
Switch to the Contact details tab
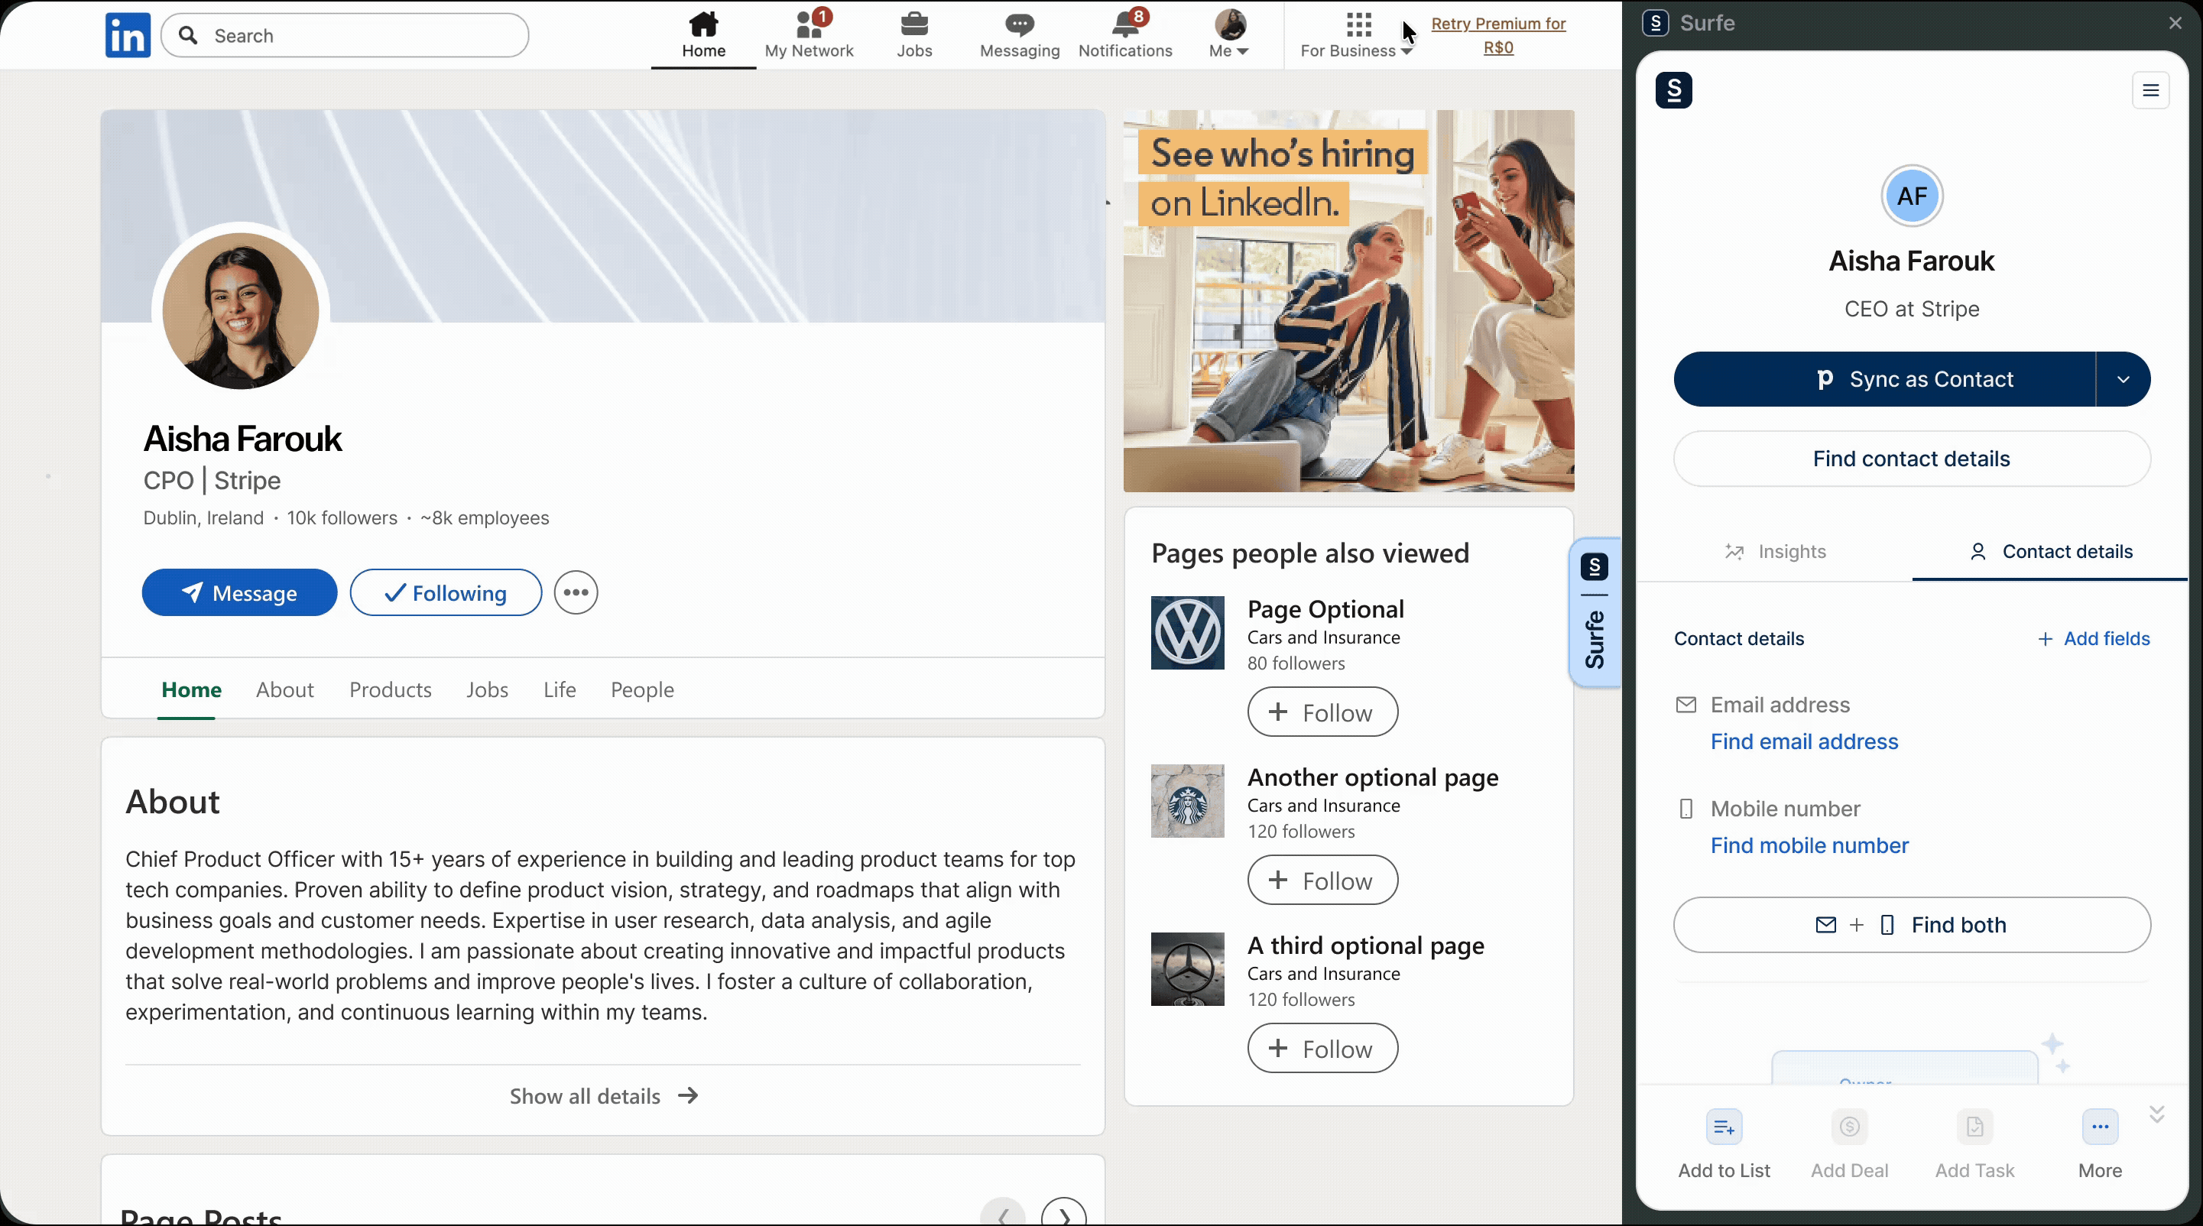(x=2050, y=551)
